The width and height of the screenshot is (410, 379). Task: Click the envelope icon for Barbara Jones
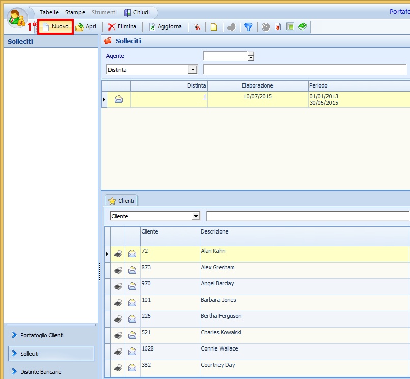132,303
